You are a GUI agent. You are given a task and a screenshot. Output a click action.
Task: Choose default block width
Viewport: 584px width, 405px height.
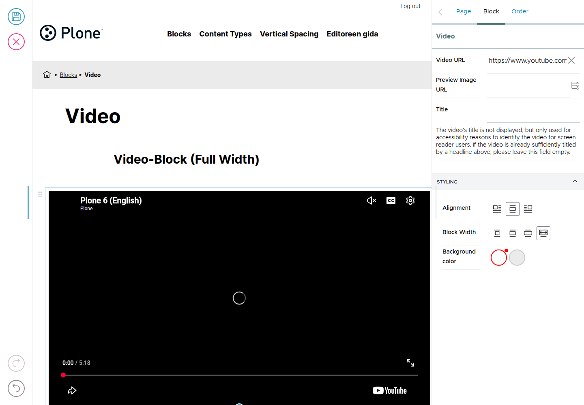[513, 233]
